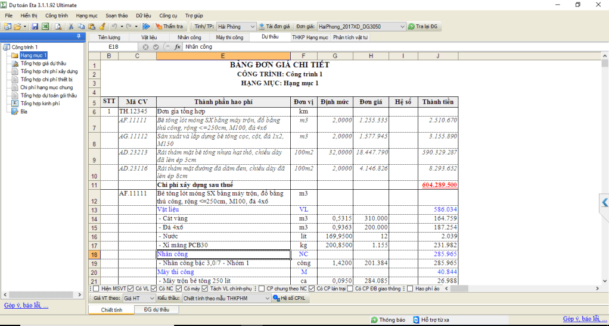Uncheck the Có VL checkbox
The height and width of the screenshot is (326, 609).
click(130, 289)
